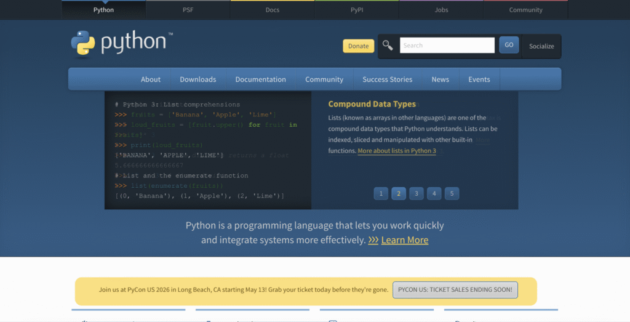The image size is (630, 322).
Task: Open the Downloads navigation menu
Action: click(198, 79)
